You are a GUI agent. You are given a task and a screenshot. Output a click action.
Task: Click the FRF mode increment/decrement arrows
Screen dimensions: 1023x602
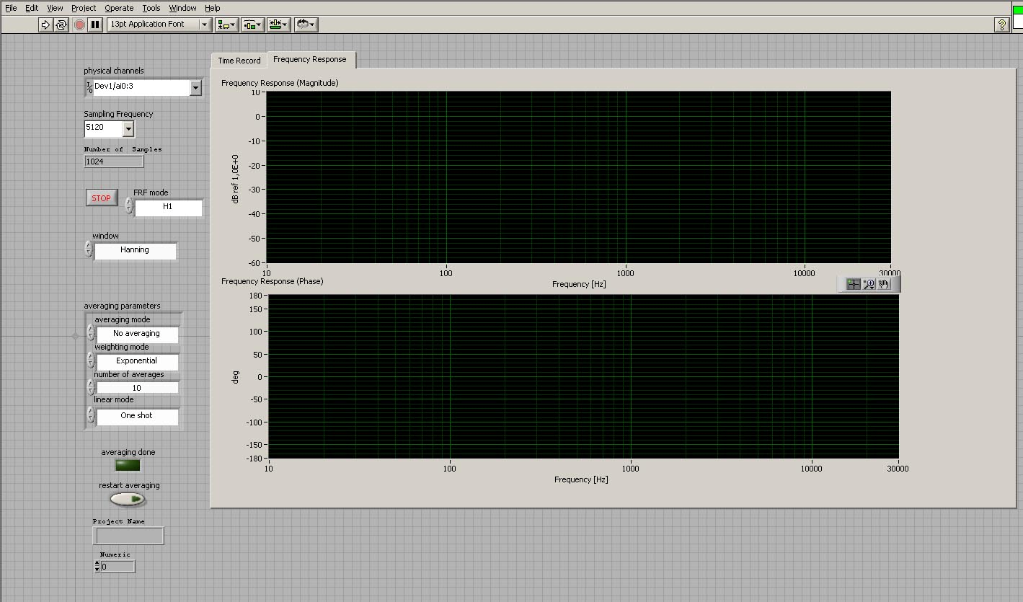129,206
